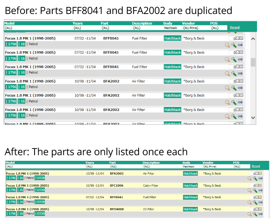Viewport: 271px width, 218px height.
Task: Click magnifier icon for Cabin Filter BFC1006
Action: coord(249,190)
